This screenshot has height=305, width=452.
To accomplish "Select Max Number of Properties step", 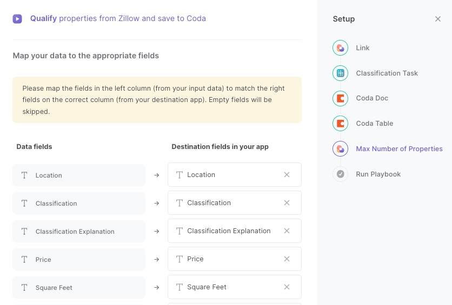I will point(399,149).
